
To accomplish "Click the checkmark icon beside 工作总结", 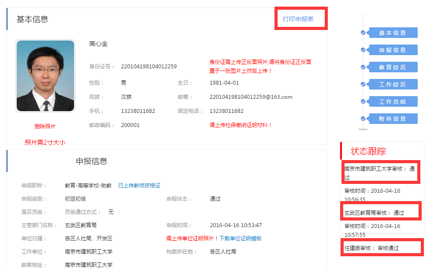I will coord(363,101).
